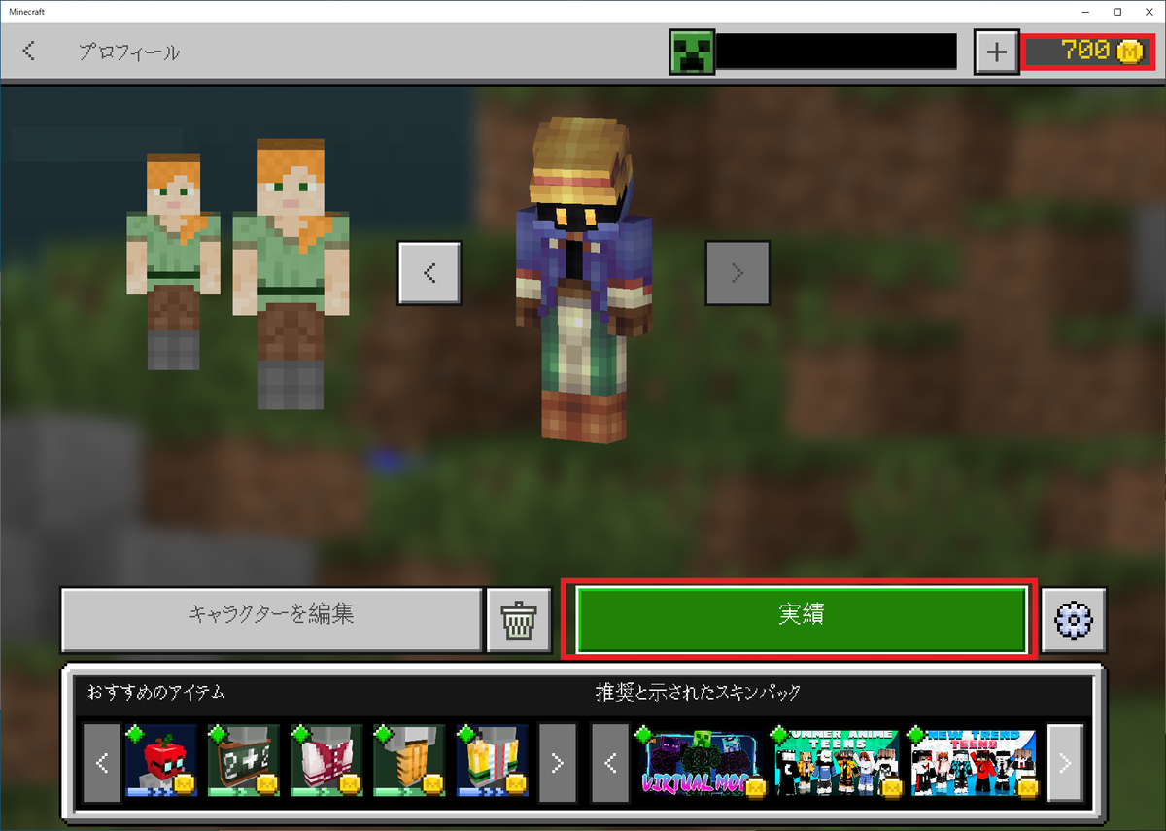Click the plus button to add Minecoins
The image size is (1166, 831).
(x=996, y=52)
